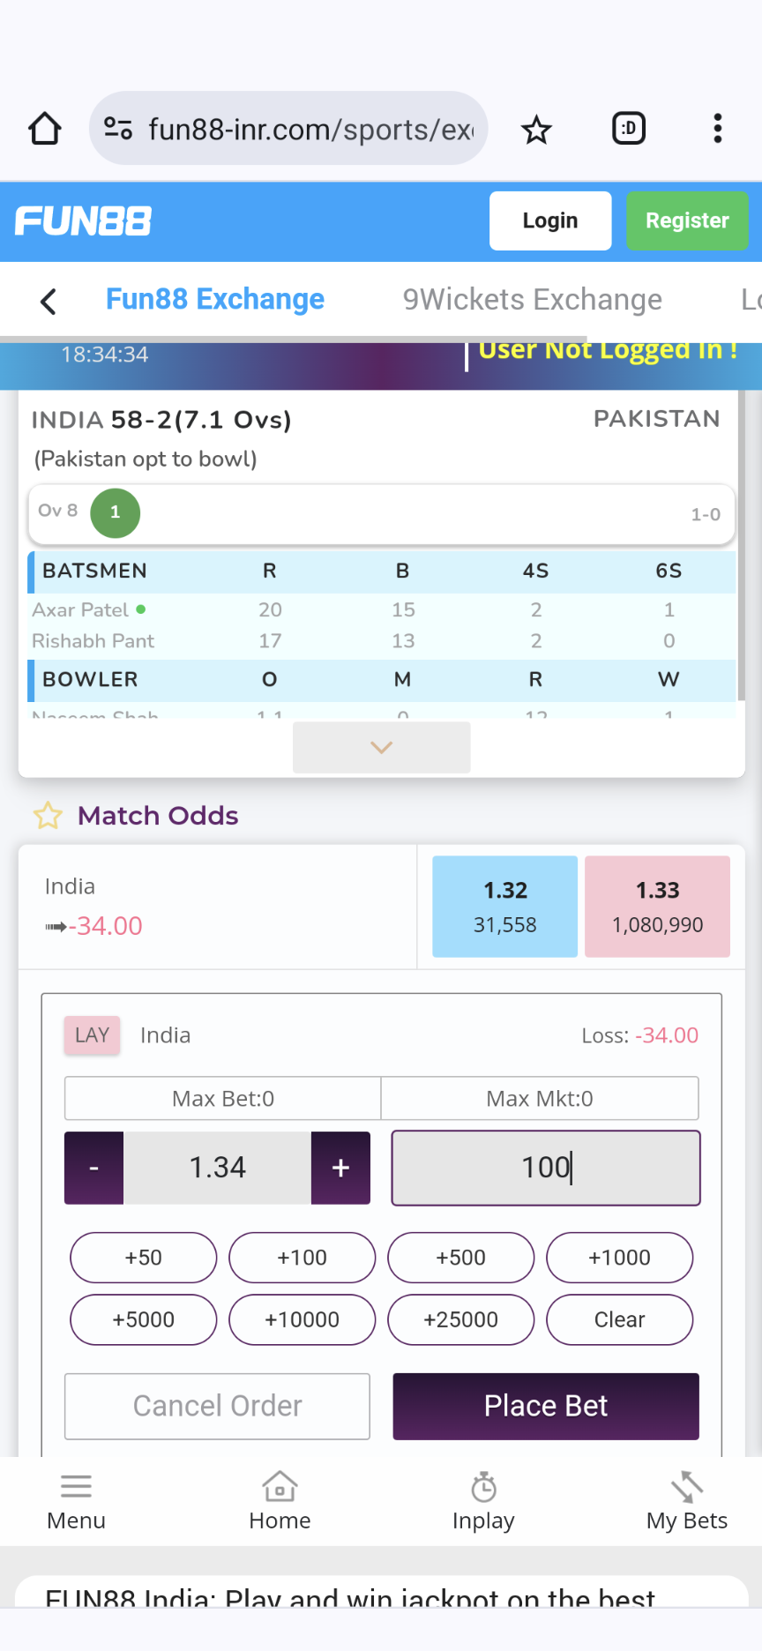Viewport: 762px width, 1651px height.
Task: Select the Home icon in bottom navigation
Action: pyautogui.click(x=279, y=1489)
